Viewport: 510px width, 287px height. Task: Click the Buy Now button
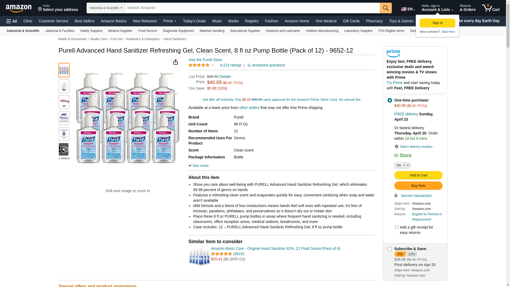point(418,185)
